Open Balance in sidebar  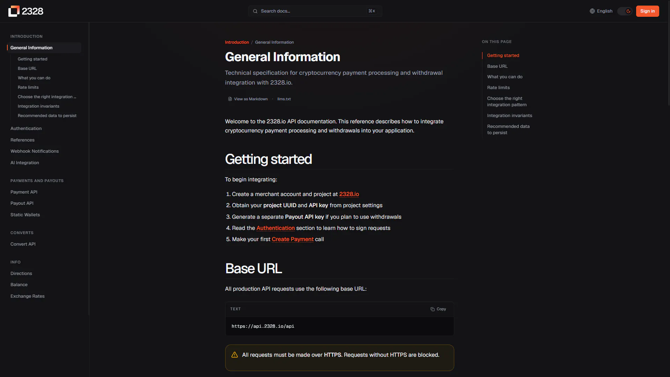pyautogui.click(x=19, y=285)
